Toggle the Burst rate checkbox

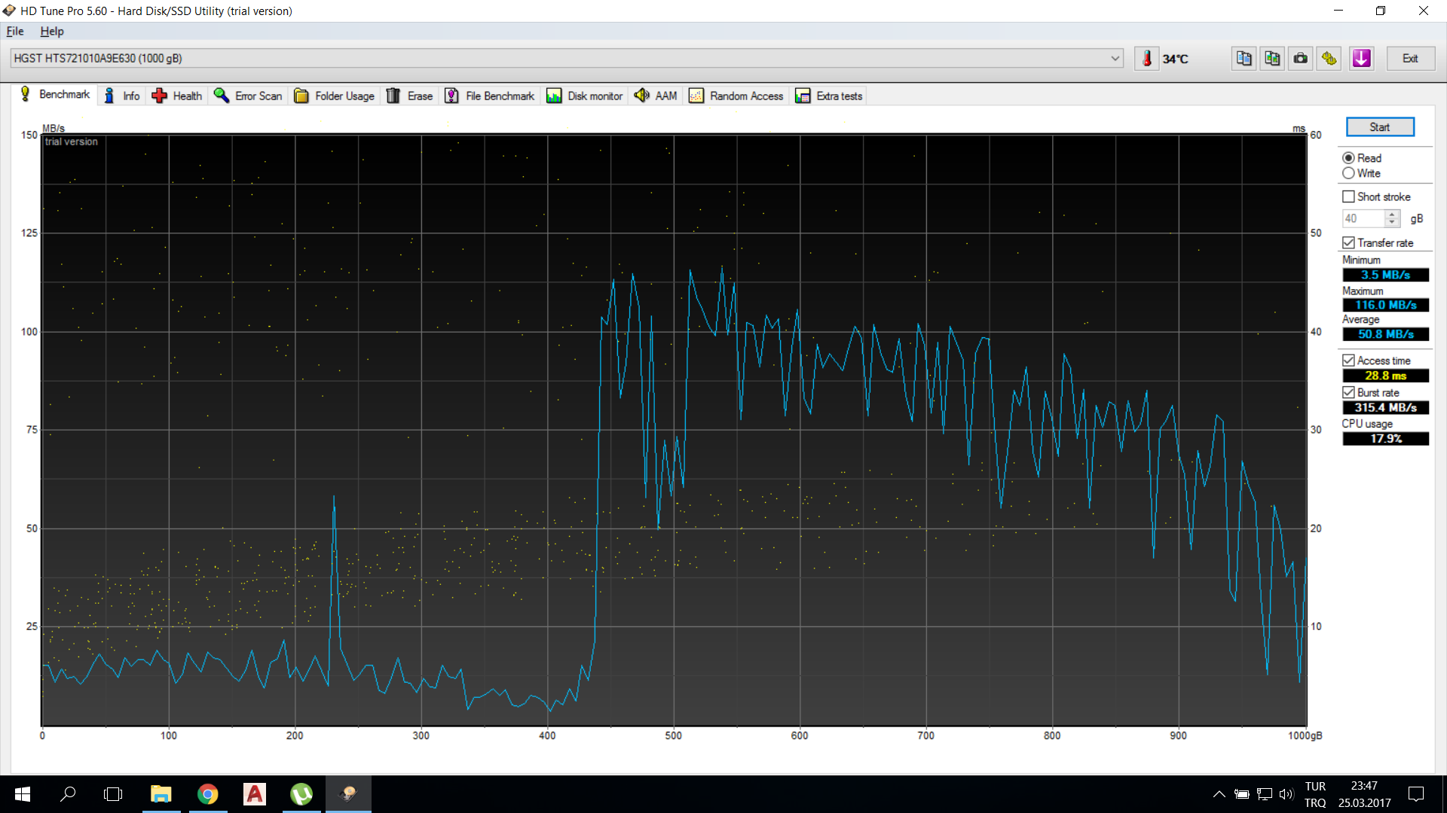click(x=1348, y=392)
